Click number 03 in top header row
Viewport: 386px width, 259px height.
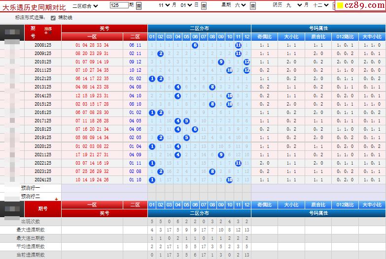click(169, 37)
